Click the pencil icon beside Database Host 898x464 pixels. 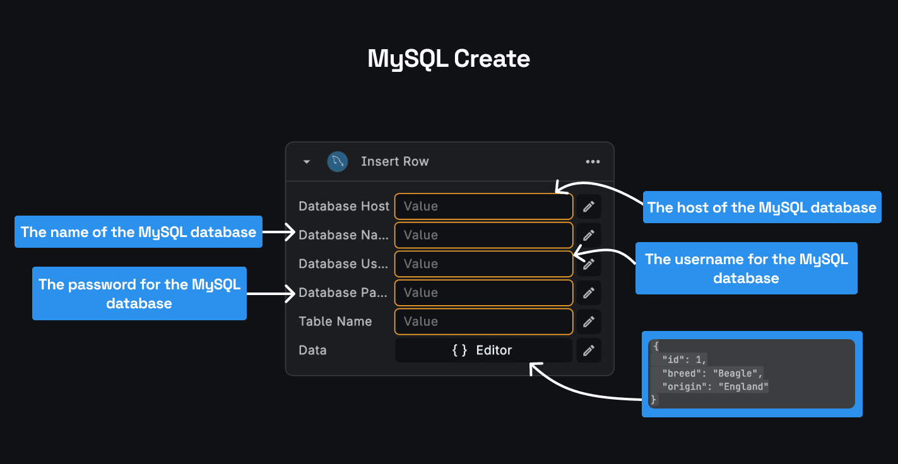coord(588,206)
